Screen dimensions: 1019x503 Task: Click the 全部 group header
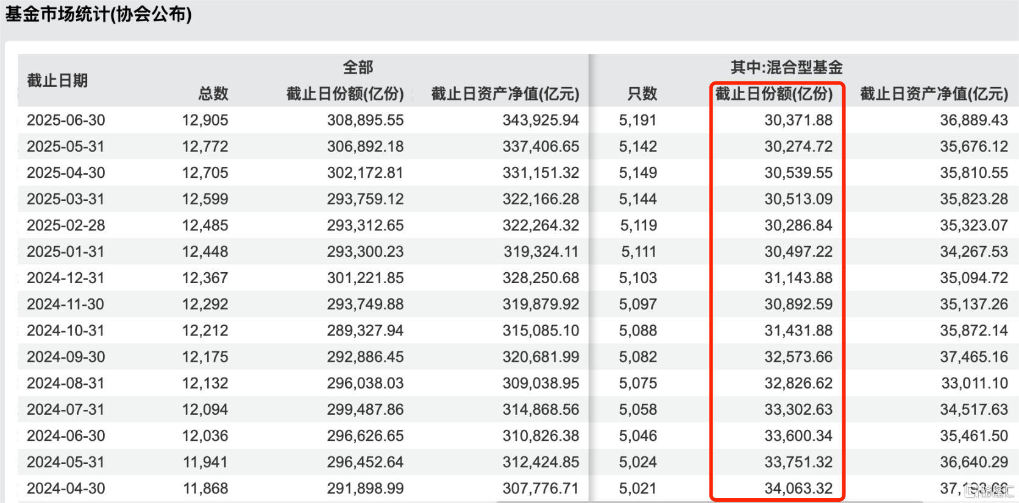[x=358, y=67]
